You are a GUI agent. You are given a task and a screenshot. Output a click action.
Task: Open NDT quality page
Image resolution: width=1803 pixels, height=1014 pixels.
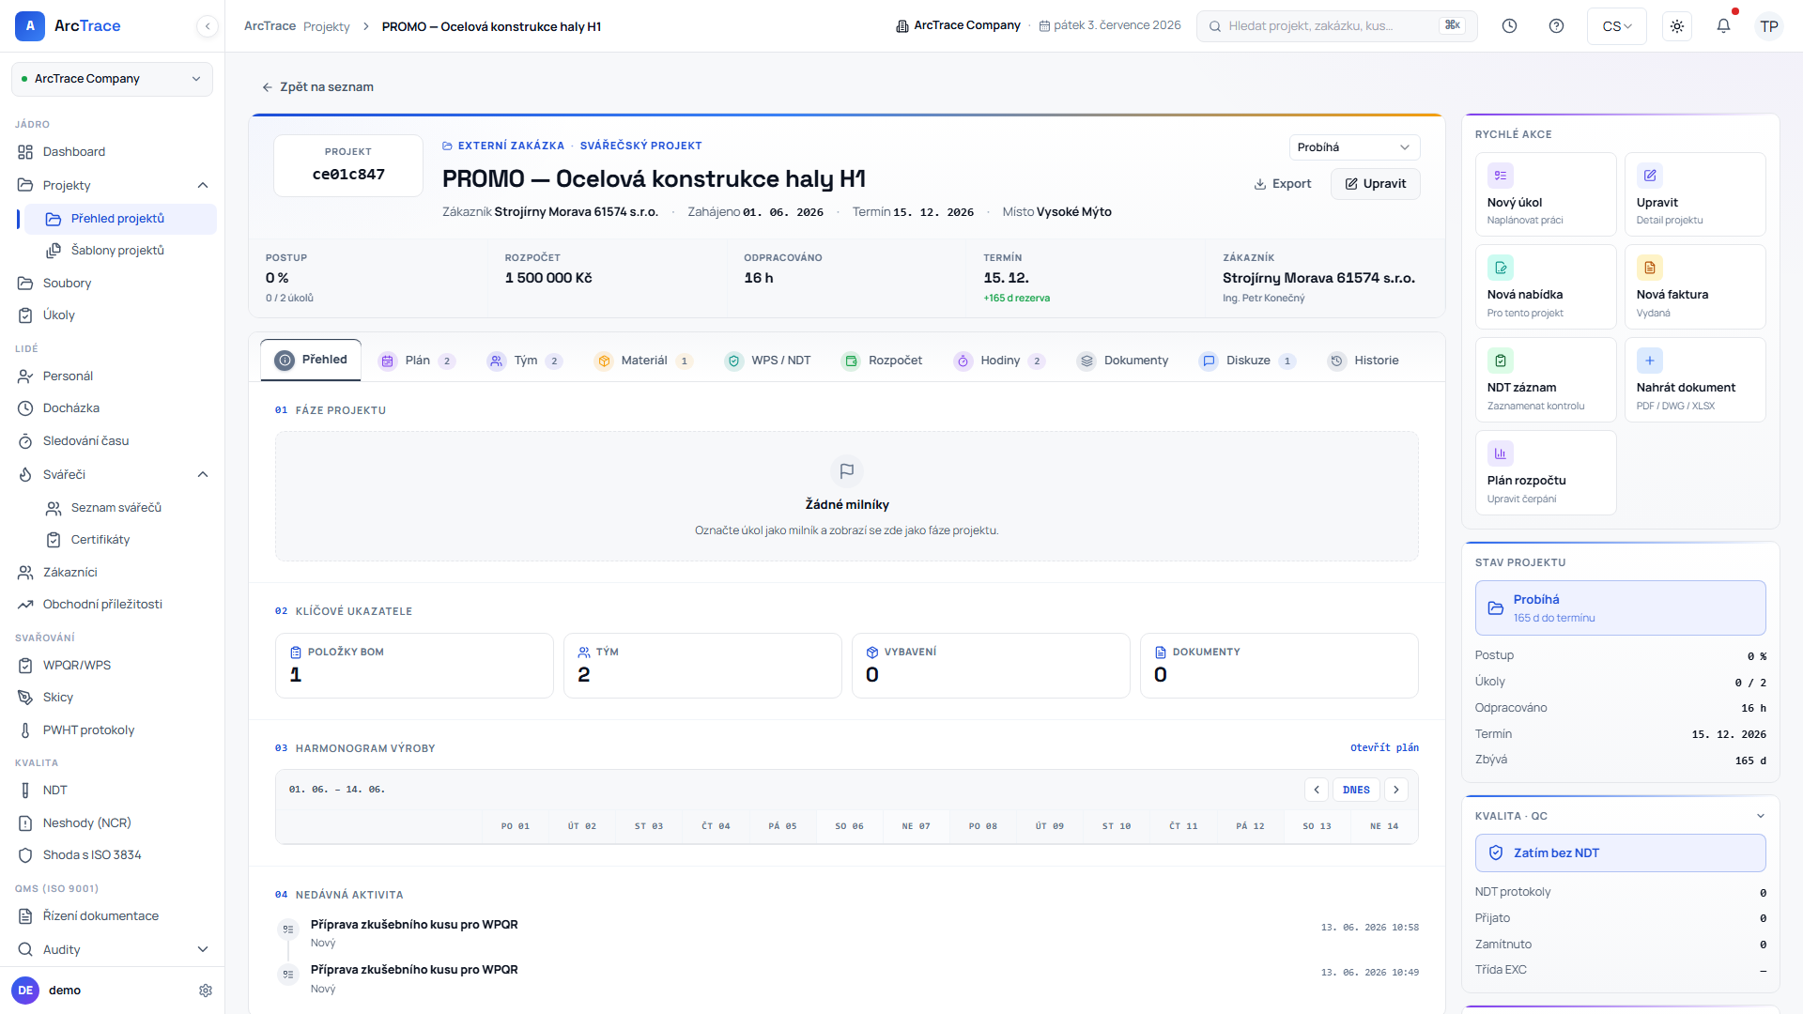[x=113, y=791]
